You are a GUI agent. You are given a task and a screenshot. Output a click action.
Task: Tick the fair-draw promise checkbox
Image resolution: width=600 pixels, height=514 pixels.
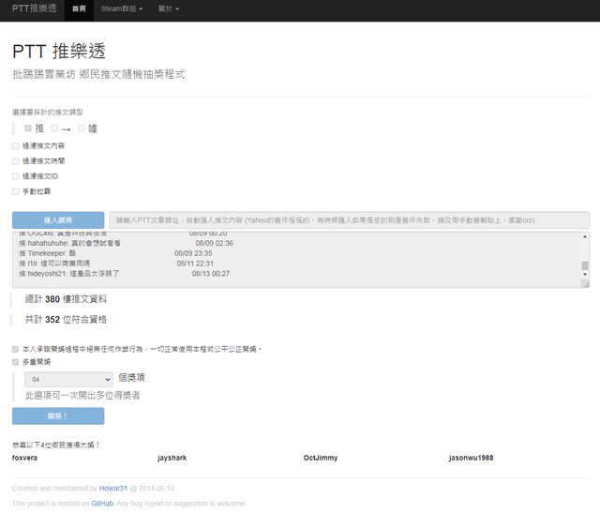[15, 349]
